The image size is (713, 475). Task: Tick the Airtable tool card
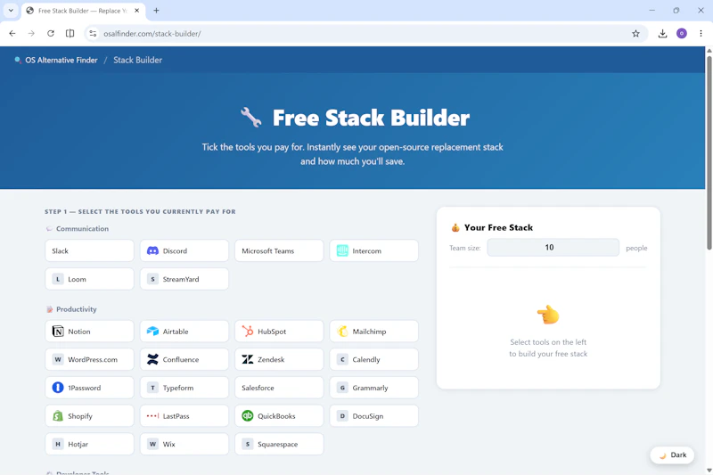184,332
